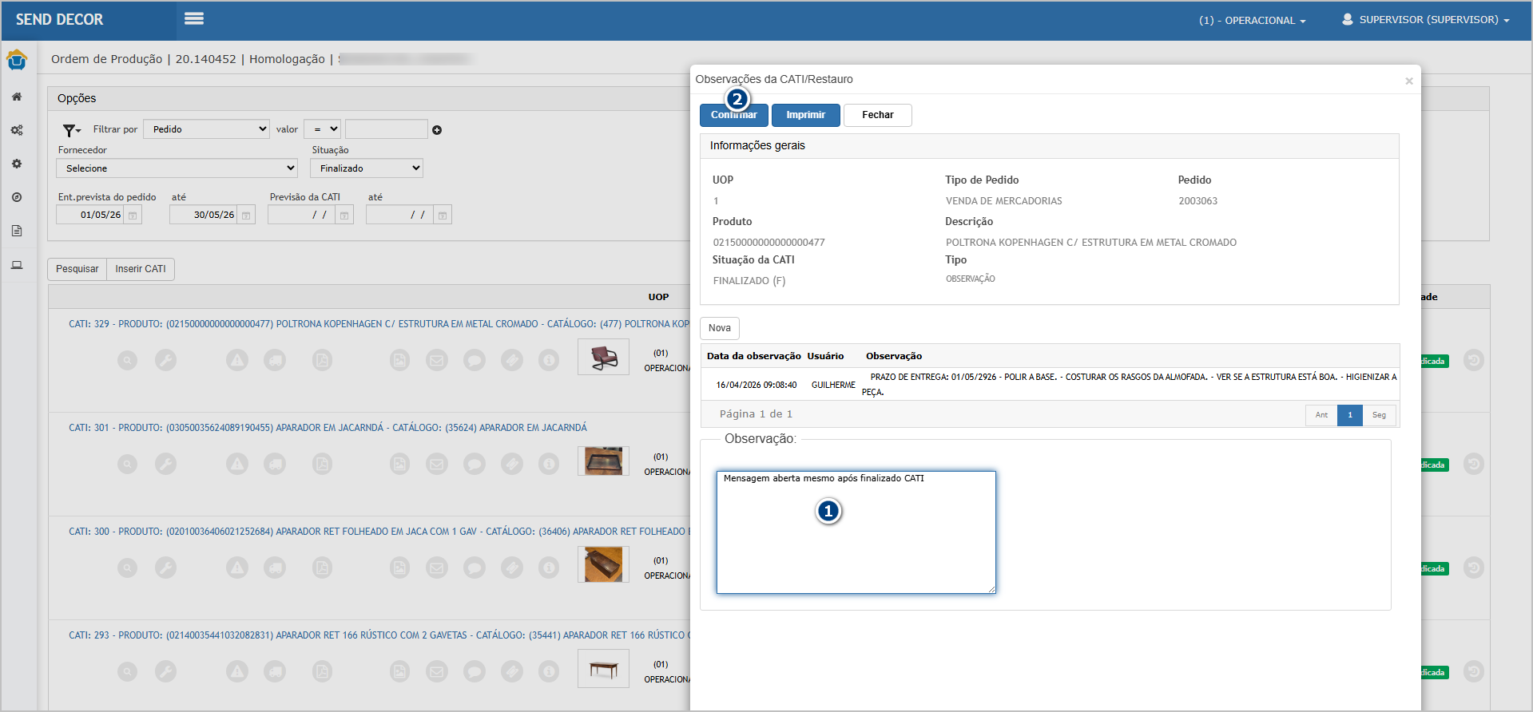Expand the SUPERVISOR user menu

tap(1426, 20)
